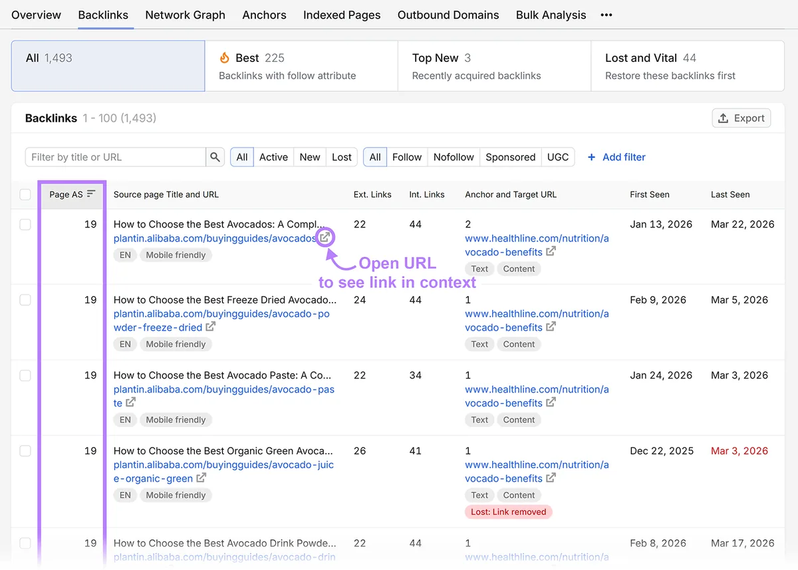Image resolution: width=798 pixels, height=570 pixels.
Task: Open the avocados buying guide URL in a new tab
Action: tap(325, 237)
